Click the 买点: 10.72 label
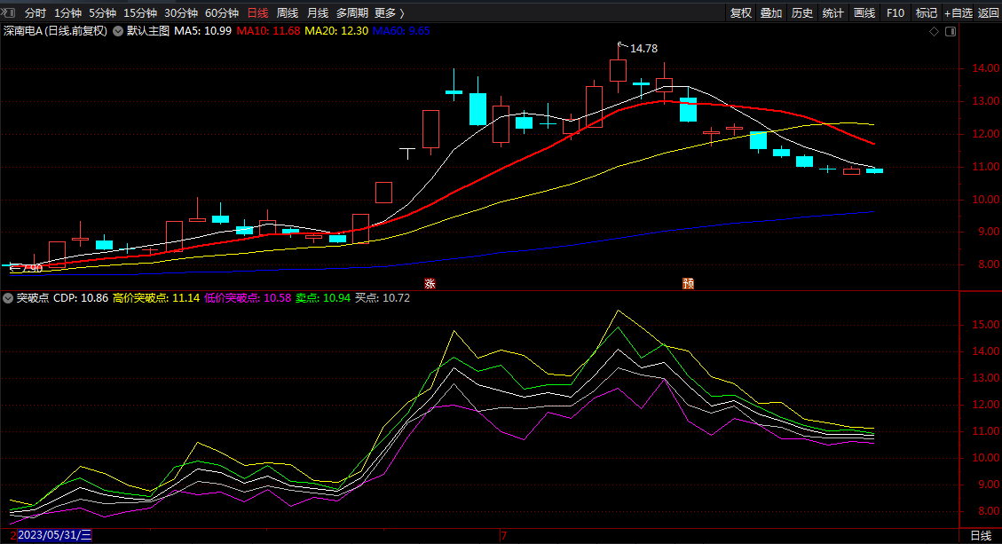Viewport: 1002px width, 544px height. 383,298
